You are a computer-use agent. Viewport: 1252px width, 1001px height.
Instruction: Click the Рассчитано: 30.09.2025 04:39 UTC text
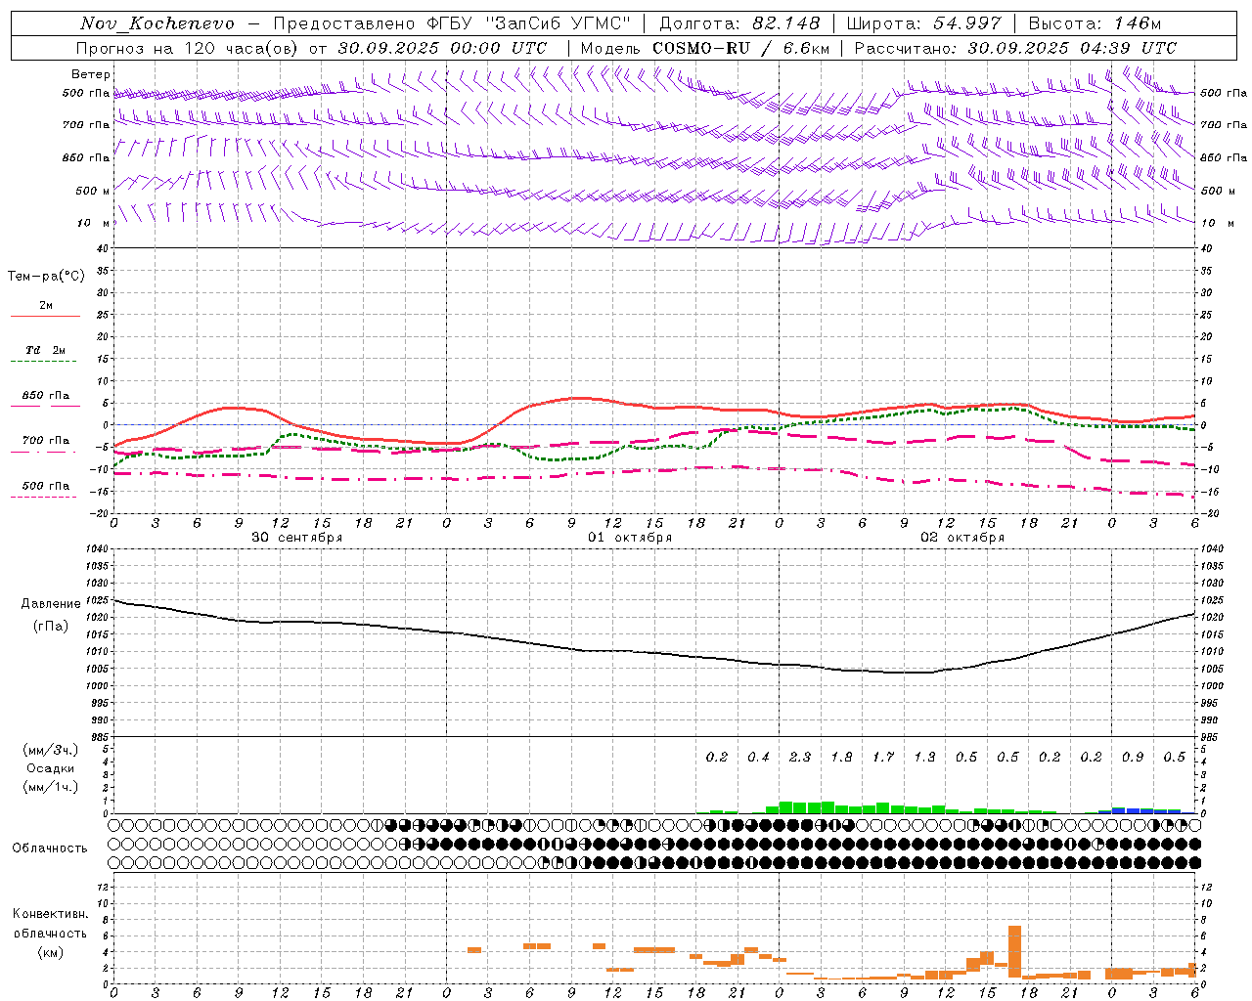1015,48
